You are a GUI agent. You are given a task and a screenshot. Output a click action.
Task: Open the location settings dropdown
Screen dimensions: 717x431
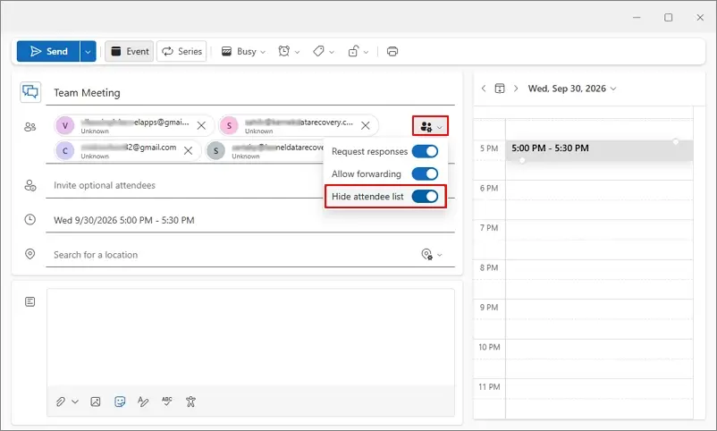(431, 255)
